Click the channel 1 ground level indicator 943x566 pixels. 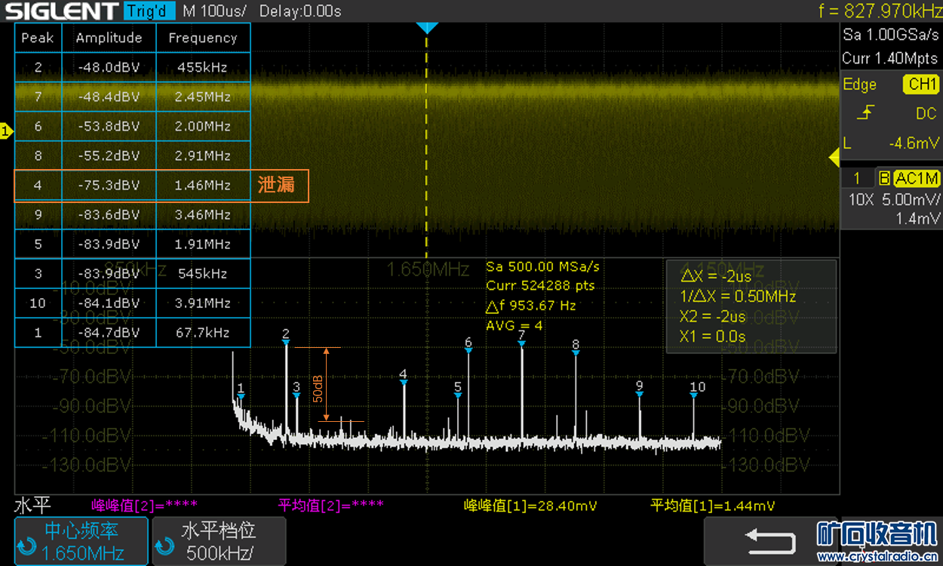tap(6, 132)
